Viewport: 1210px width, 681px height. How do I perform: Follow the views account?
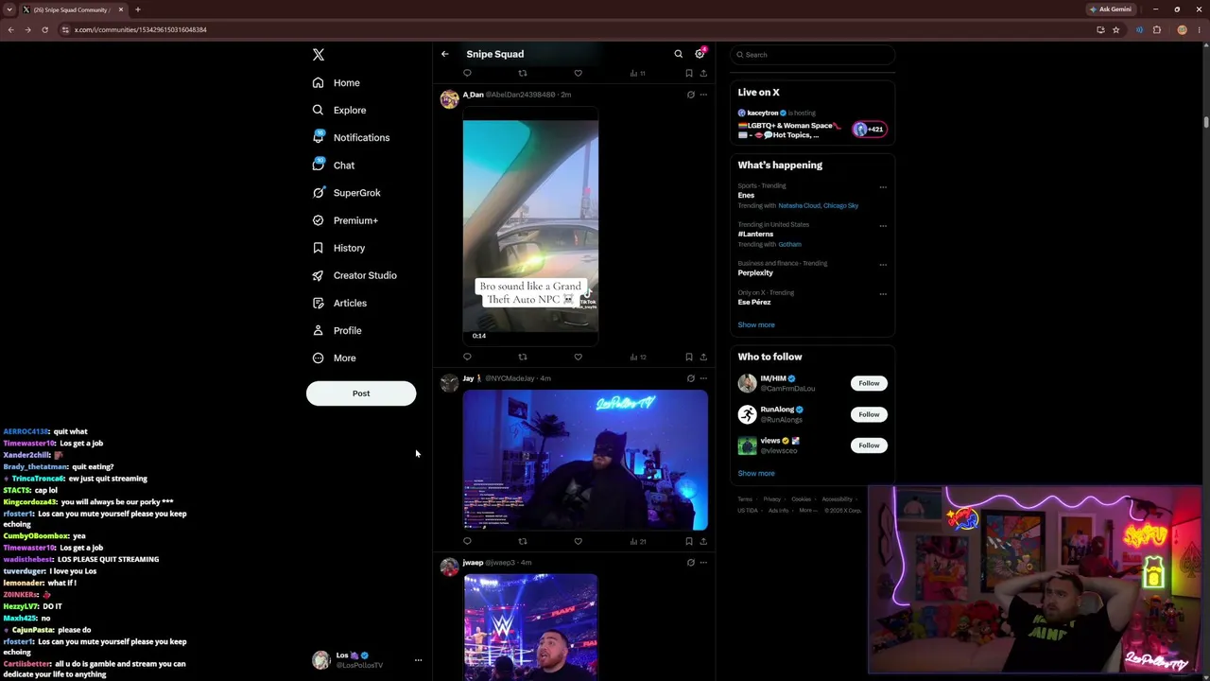(869, 445)
